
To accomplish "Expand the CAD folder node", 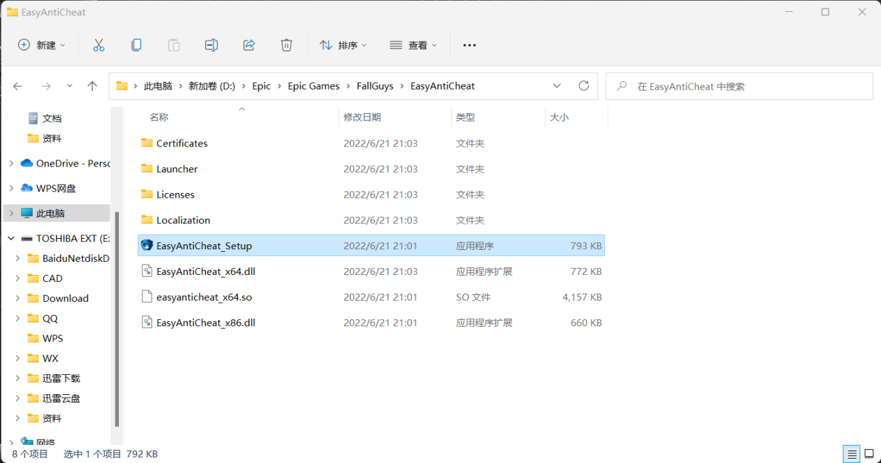I will click(18, 278).
